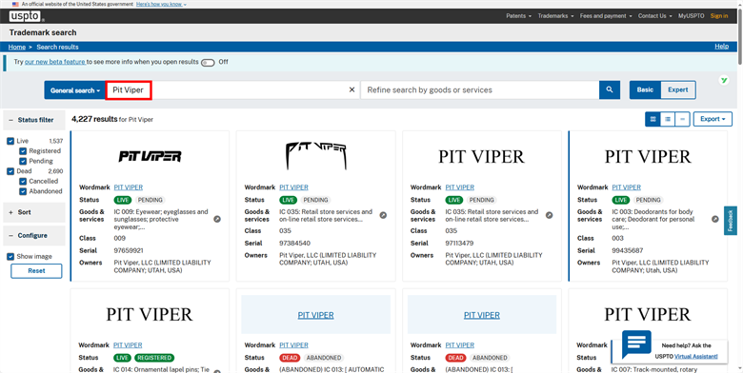Click the blue magnifier search button

click(610, 90)
